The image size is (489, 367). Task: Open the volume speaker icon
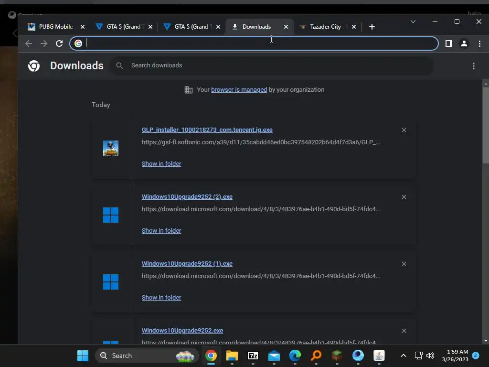tap(430, 356)
